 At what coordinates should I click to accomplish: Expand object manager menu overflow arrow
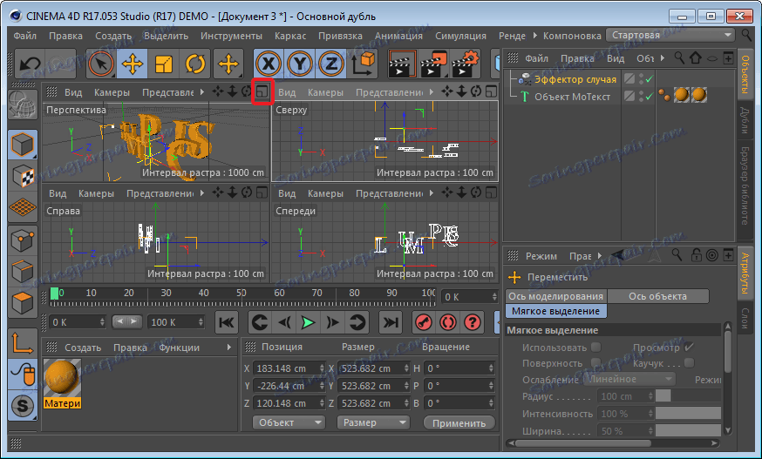[662, 58]
